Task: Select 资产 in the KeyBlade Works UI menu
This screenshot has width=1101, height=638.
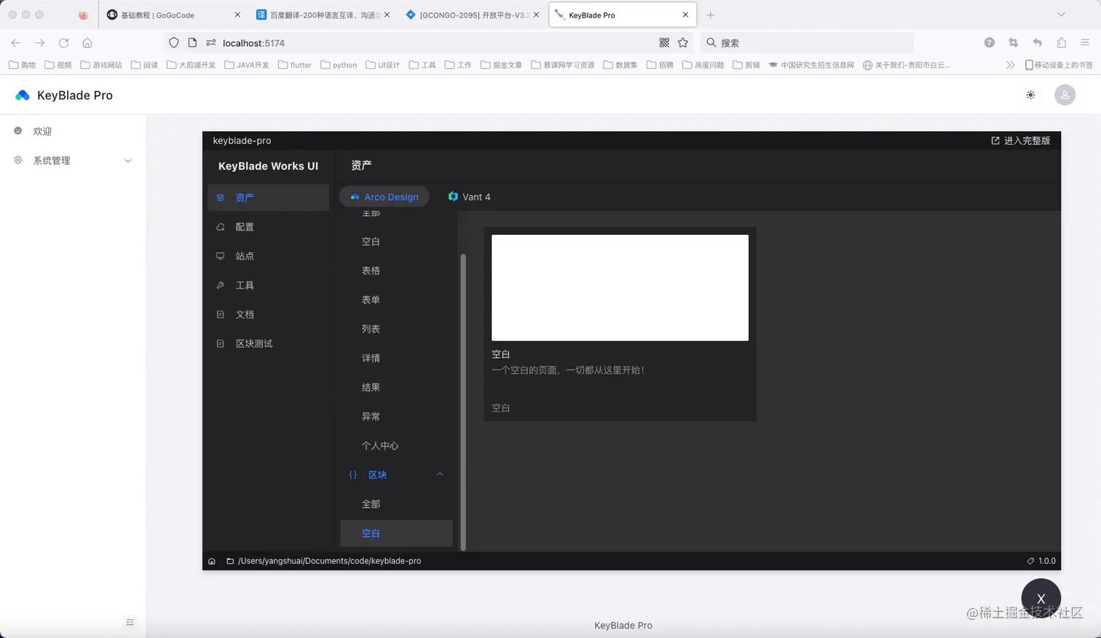Action: [268, 198]
